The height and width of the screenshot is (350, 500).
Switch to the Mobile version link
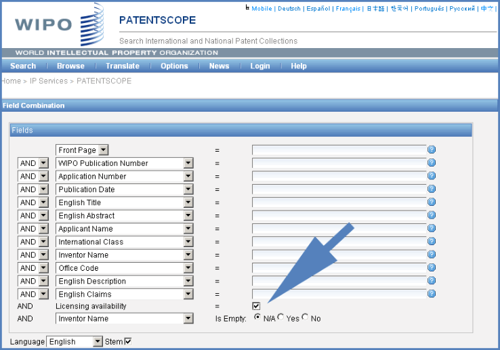[262, 9]
